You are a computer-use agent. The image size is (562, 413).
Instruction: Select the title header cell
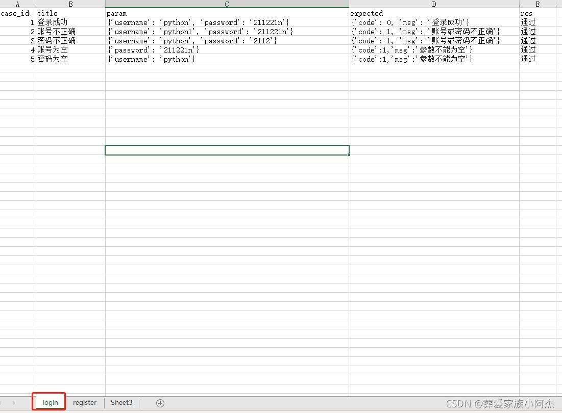70,13
